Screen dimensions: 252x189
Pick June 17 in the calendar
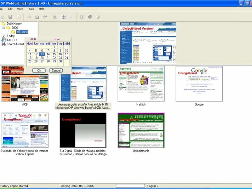click(x=66, y=54)
